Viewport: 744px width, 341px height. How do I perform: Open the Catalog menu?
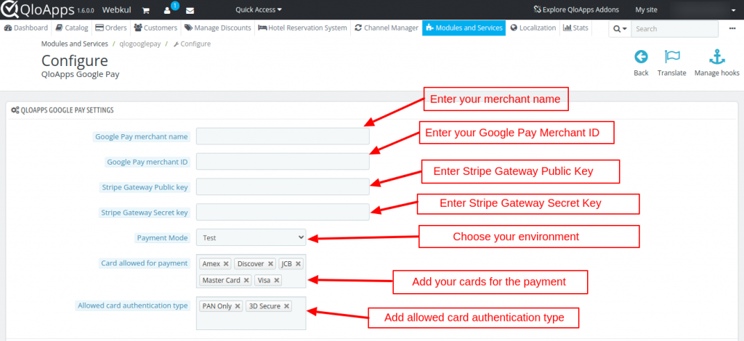72,28
